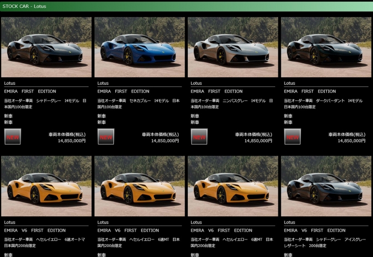Viewport: 373px width, 257px height.
Task: Open the blue Emira セネカブルー photo
Action: 140,47
